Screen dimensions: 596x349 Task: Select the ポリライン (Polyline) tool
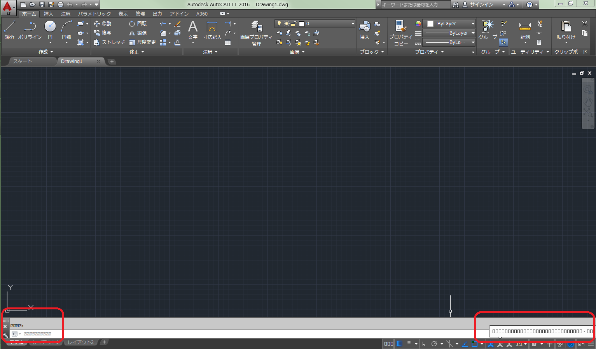[x=30, y=30]
